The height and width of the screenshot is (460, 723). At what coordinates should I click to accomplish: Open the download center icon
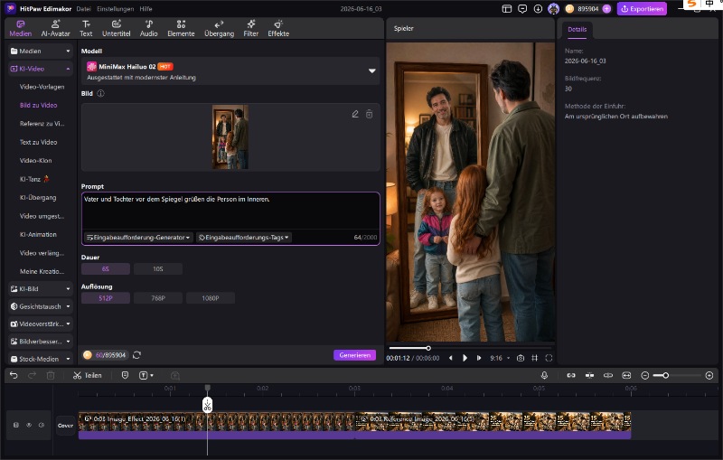pyautogui.click(x=538, y=9)
